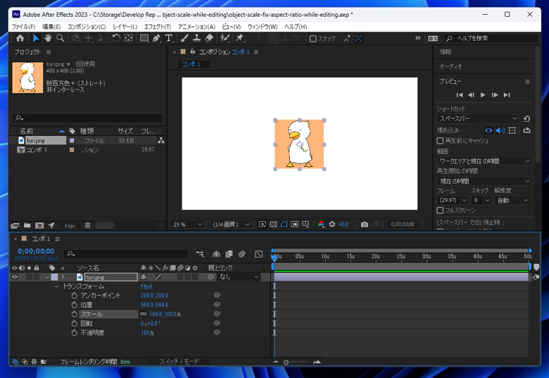Click the reset exposure icon
This screenshot has height=378, width=549.
[332, 225]
